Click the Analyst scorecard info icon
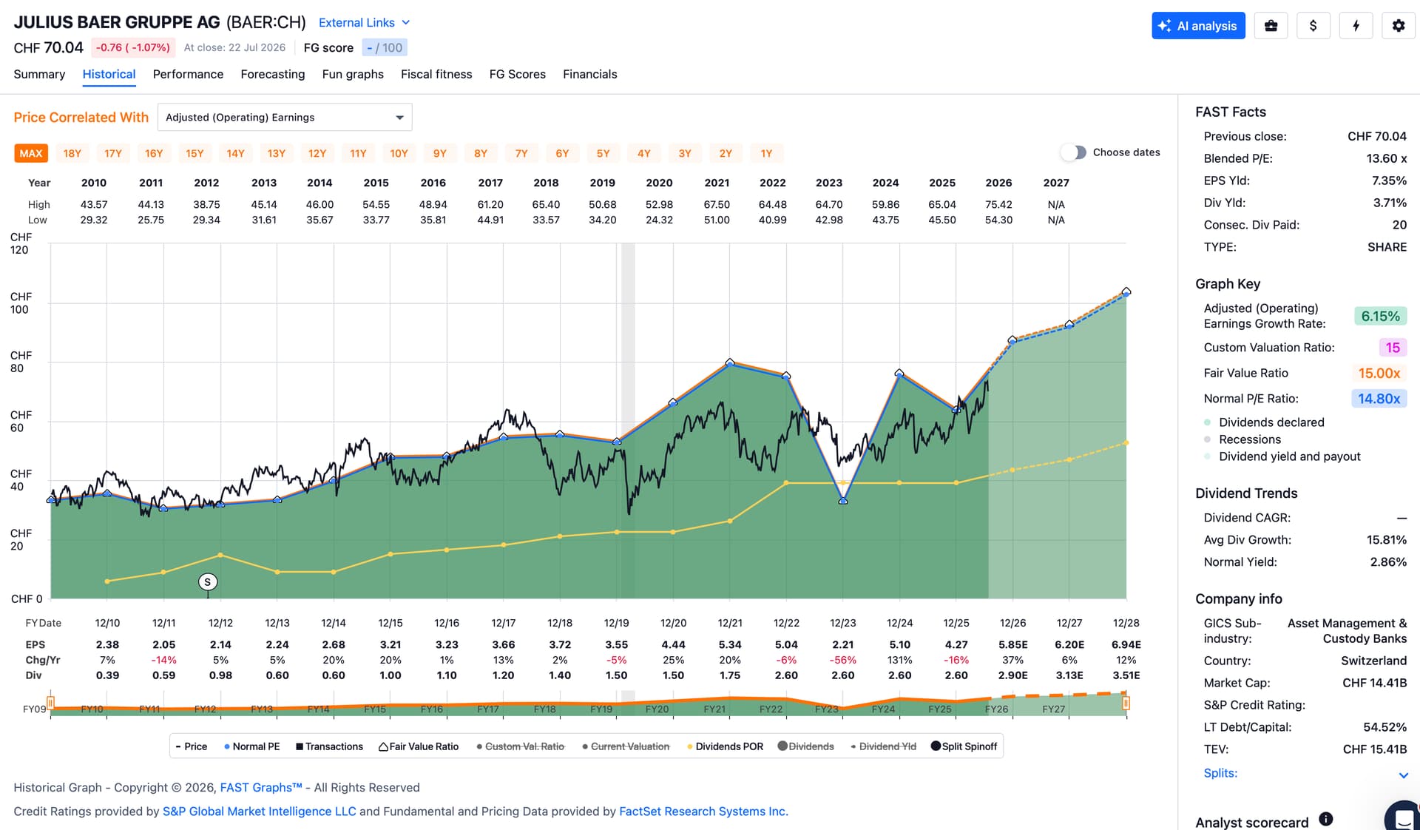Screen dimensions: 1420x830 [x=1326, y=819]
